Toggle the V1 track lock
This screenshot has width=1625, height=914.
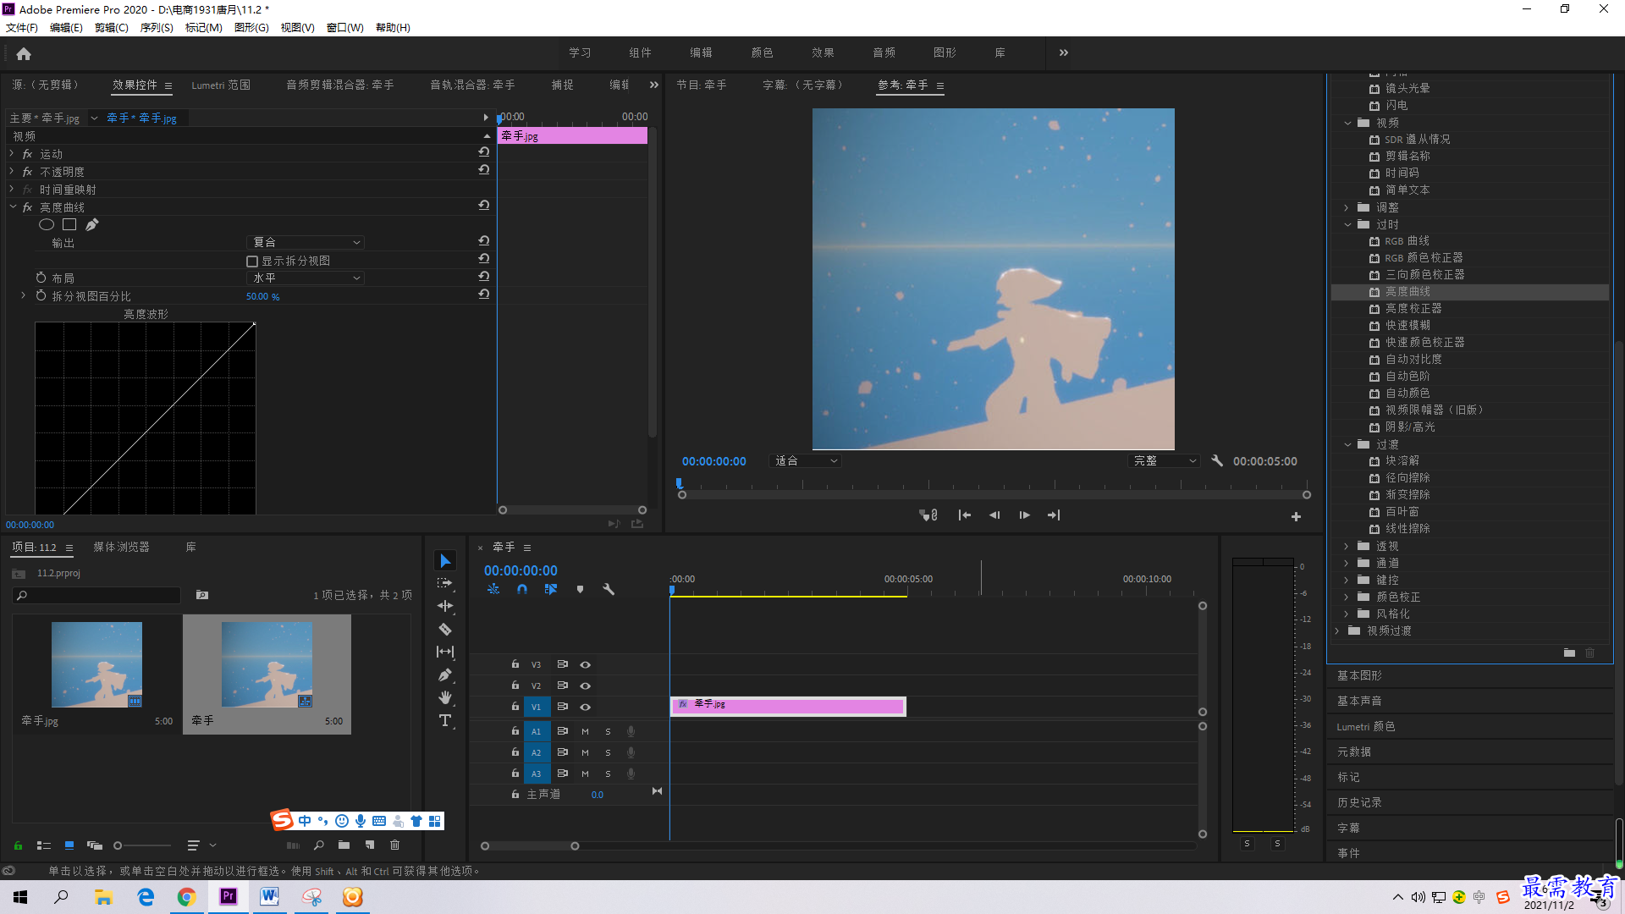[x=515, y=706]
